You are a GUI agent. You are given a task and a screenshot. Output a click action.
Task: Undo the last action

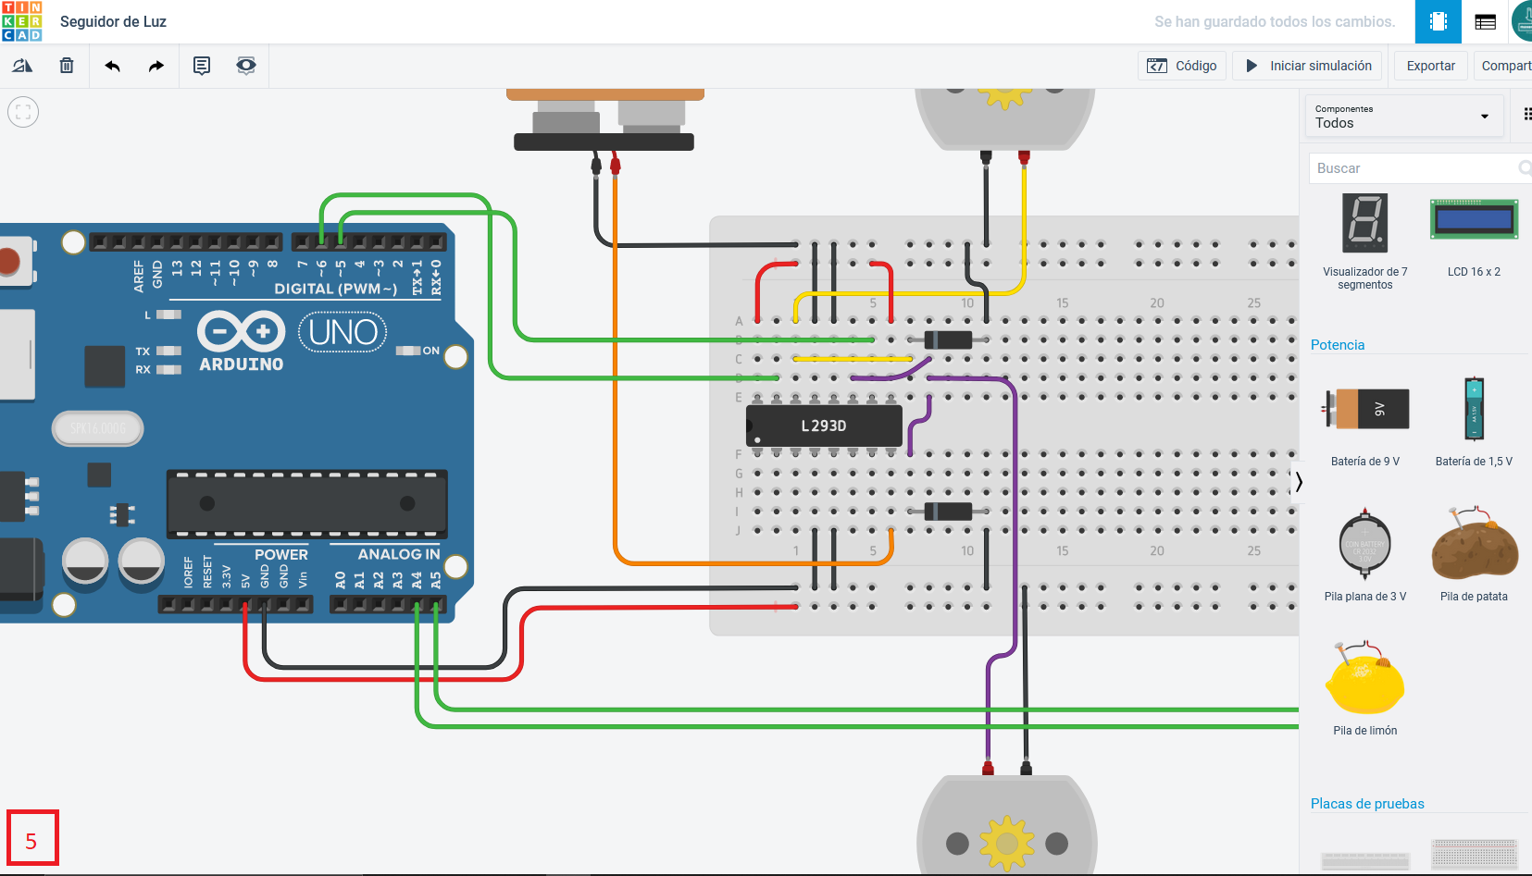click(112, 66)
